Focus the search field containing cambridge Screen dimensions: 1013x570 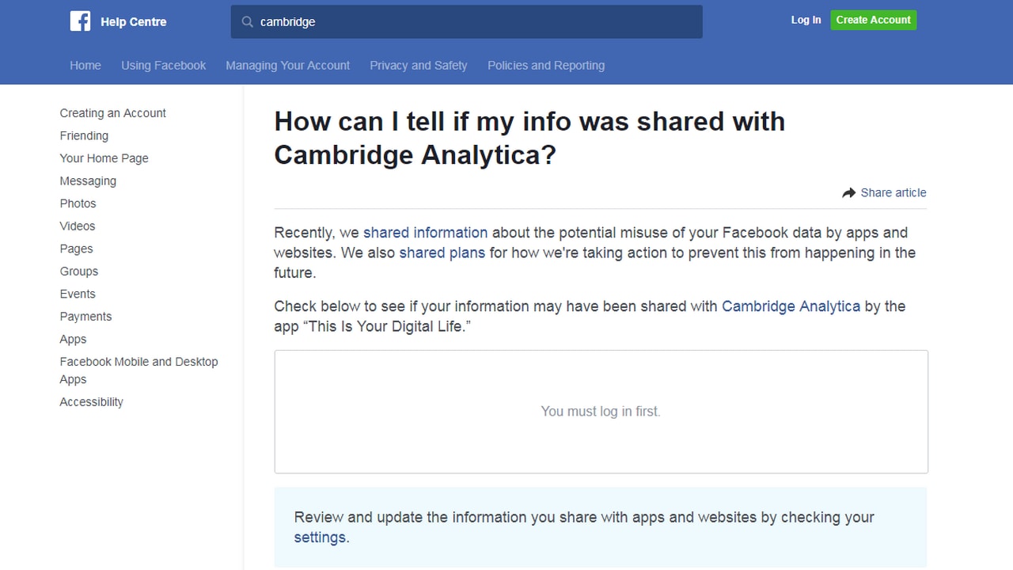466,22
